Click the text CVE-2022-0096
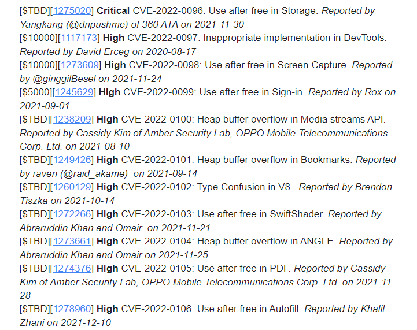This screenshot has height=330, width=417. (x=168, y=10)
